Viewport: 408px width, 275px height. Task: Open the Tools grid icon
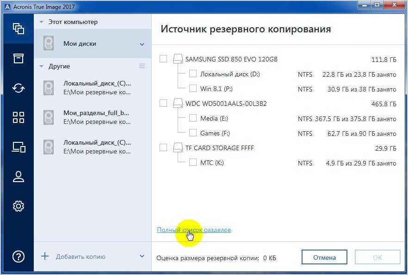tap(18, 117)
